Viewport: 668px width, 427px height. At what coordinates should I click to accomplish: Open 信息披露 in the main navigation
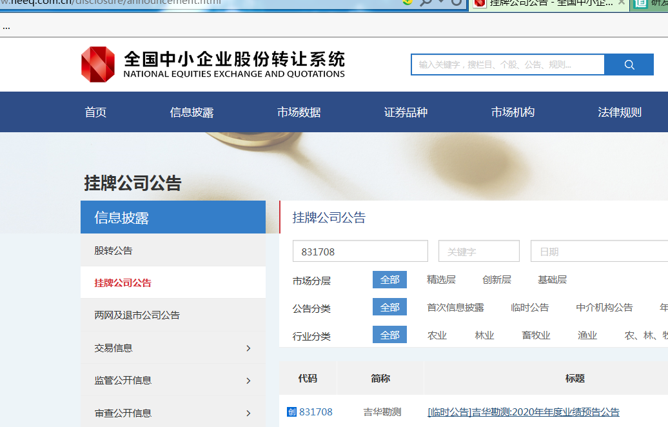coord(192,112)
